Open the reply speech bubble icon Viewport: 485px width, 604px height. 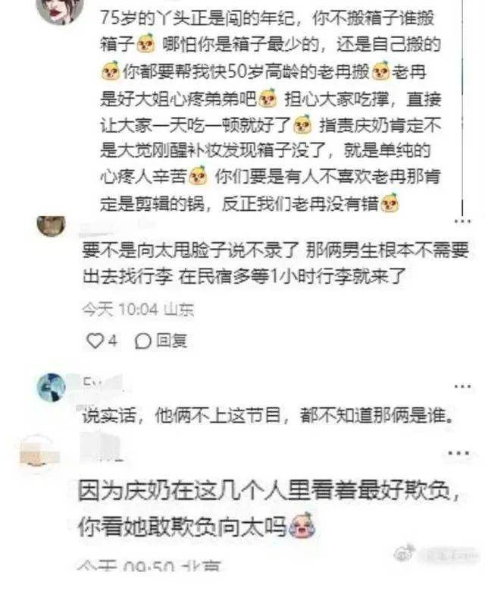tap(142, 341)
